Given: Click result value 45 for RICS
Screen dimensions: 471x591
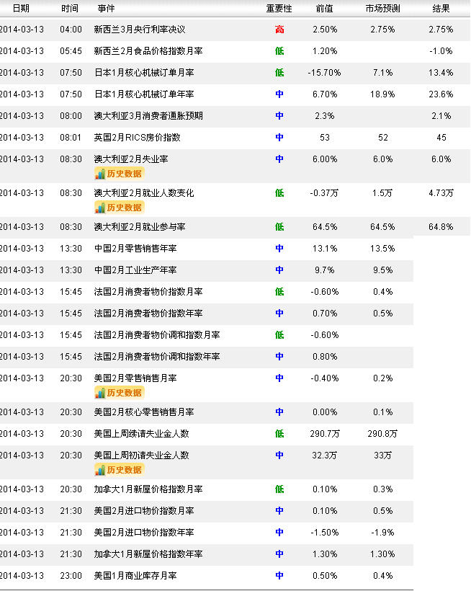Looking at the screenshot, I should click(441, 138).
